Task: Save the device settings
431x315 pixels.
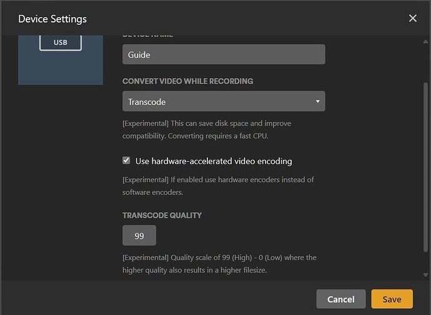Action: 392,299
